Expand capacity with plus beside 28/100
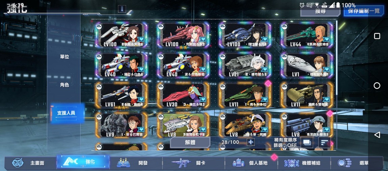 pos(251,142)
